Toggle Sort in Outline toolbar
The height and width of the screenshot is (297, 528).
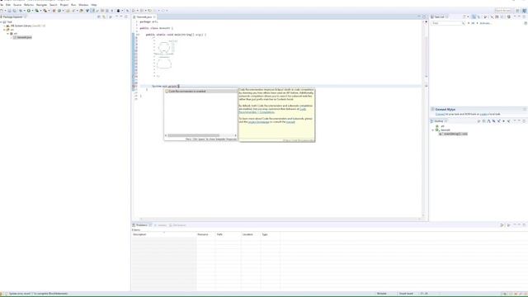pyautogui.click(x=489, y=121)
